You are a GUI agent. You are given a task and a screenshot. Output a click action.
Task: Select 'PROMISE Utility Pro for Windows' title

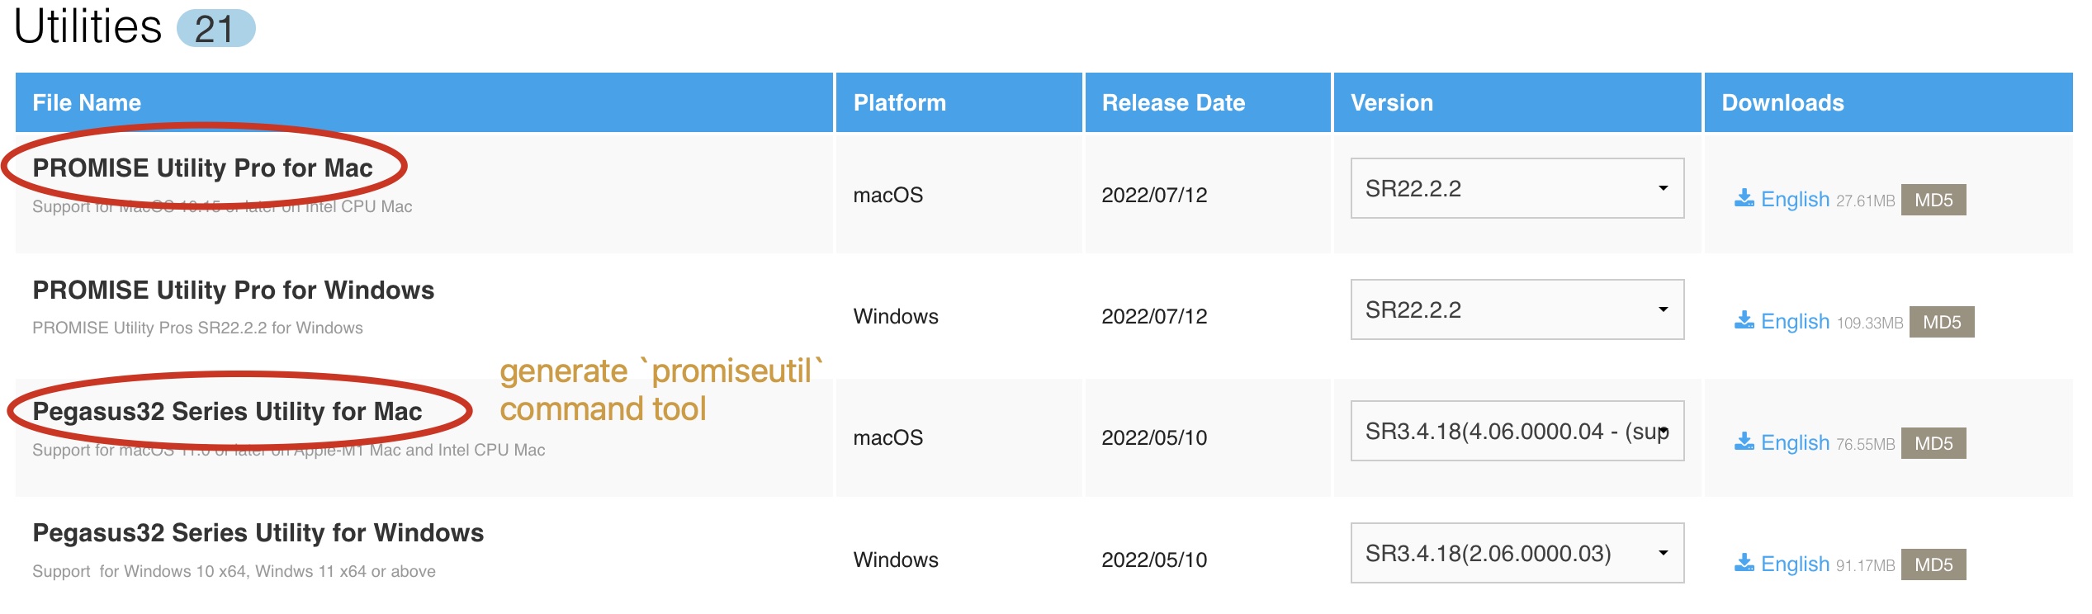[x=233, y=290]
